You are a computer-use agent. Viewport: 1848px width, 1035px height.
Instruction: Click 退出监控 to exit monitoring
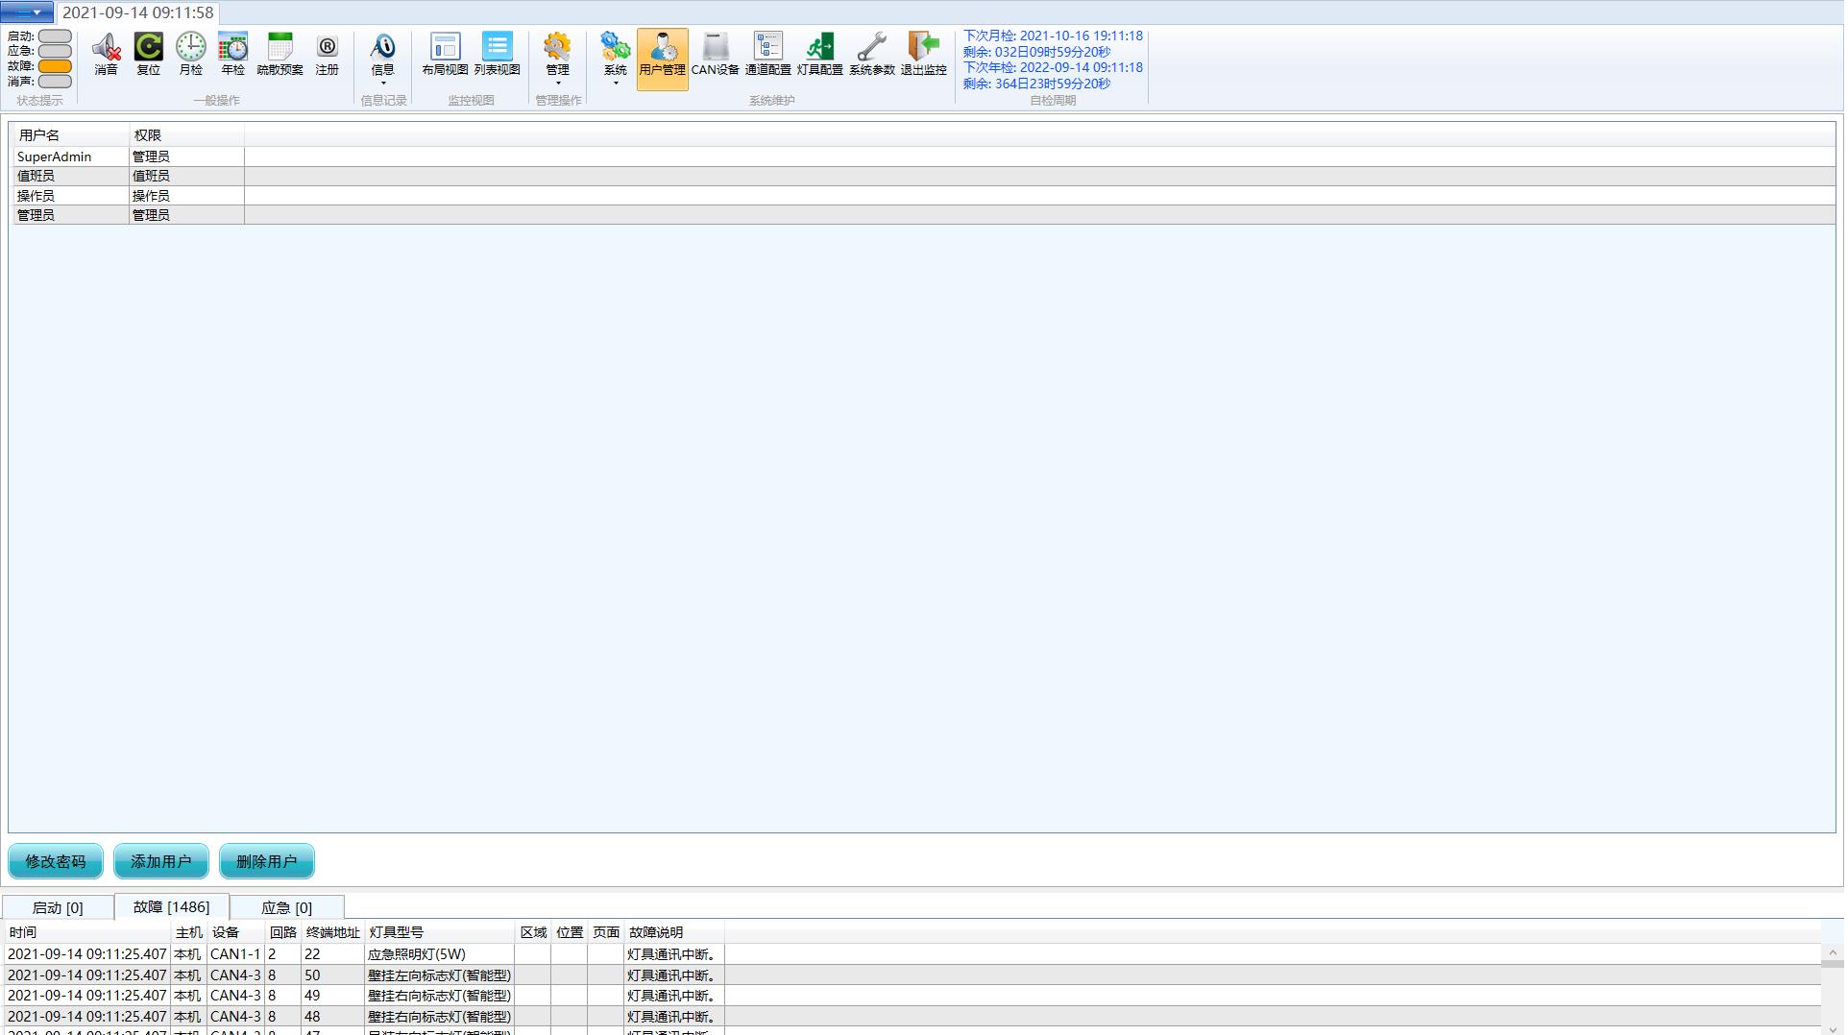923,54
